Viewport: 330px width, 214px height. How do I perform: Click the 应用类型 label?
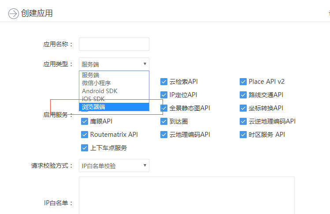58,64
